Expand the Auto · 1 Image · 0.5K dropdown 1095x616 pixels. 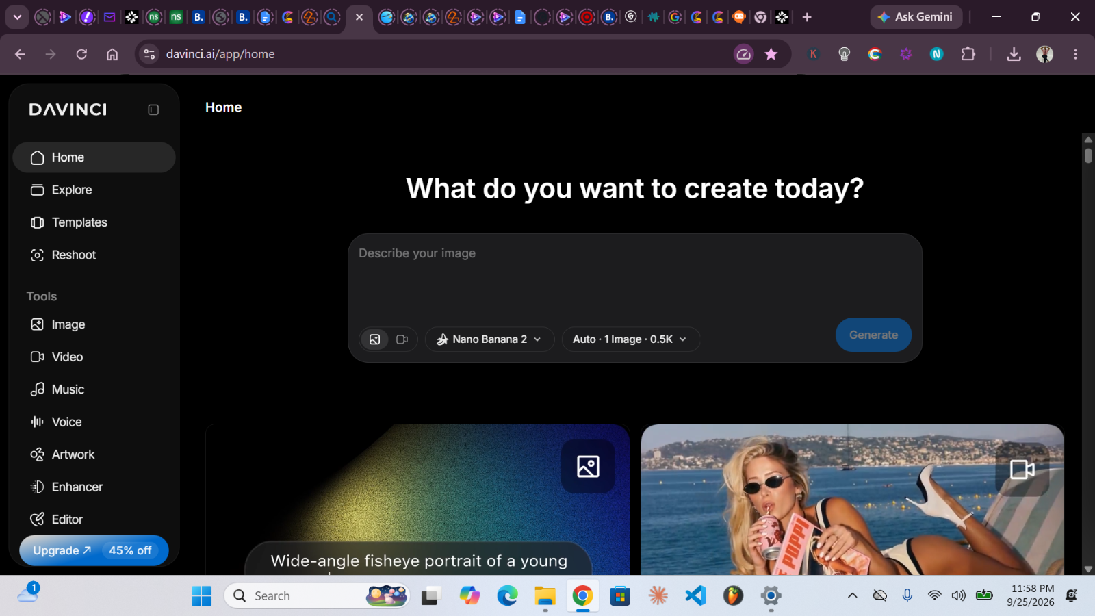[x=630, y=339]
